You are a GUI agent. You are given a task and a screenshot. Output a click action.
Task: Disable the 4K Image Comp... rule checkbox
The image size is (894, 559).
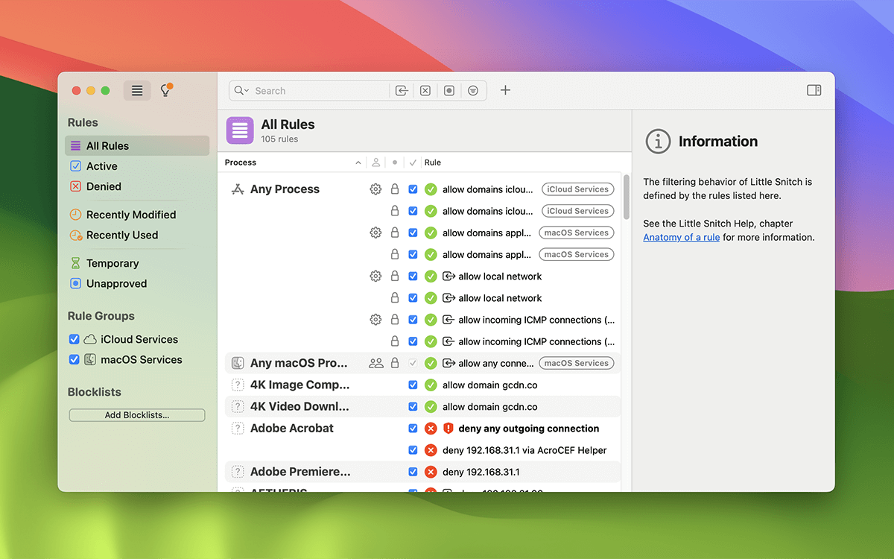point(413,385)
